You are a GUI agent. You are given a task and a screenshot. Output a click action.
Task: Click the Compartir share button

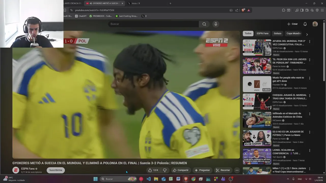click(x=180, y=170)
